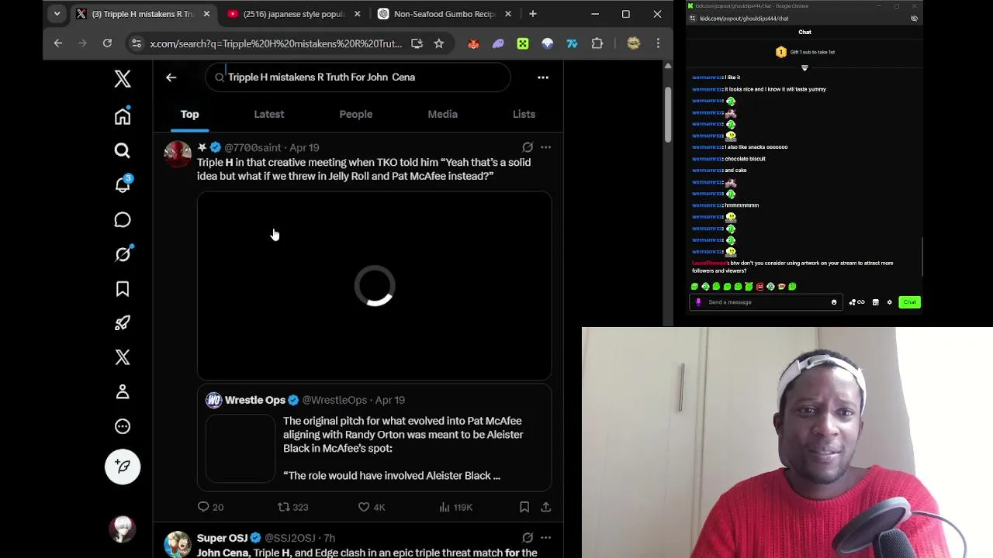Open the account avatar at the sidebar bottom
Image resolution: width=993 pixels, height=558 pixels.
(x=123, y=529)
